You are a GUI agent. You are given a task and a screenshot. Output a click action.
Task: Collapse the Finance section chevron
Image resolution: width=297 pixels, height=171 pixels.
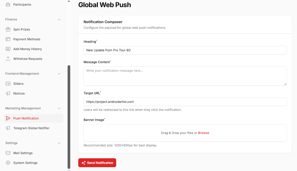click(x=59, y=20)
